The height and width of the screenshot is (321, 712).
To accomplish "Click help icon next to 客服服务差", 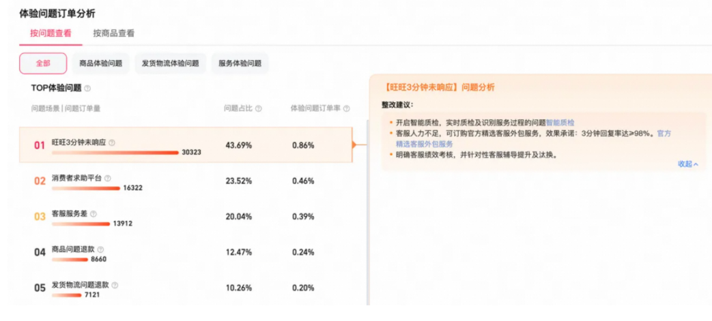I will tap(93, 213).
